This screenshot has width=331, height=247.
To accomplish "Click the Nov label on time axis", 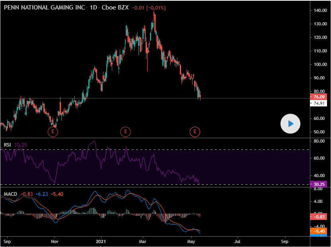I will pyautogui.click(x=55, y=241).
